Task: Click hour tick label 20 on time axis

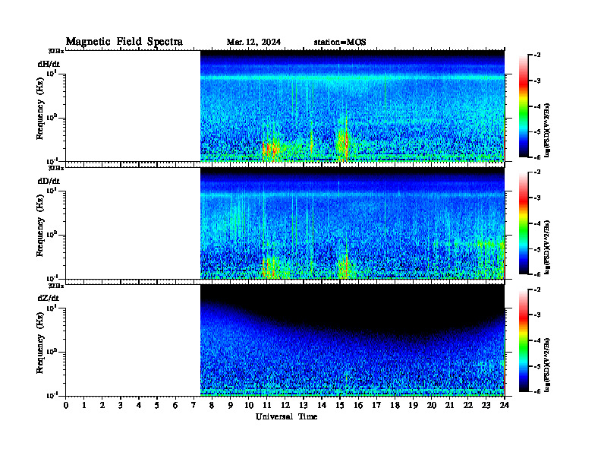Action: [x=432, y=406]
